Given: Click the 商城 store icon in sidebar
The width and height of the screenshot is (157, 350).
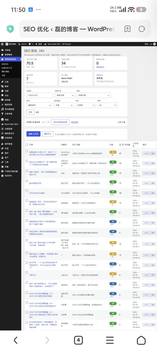Looking at the screenshot, I should point(2,120).
